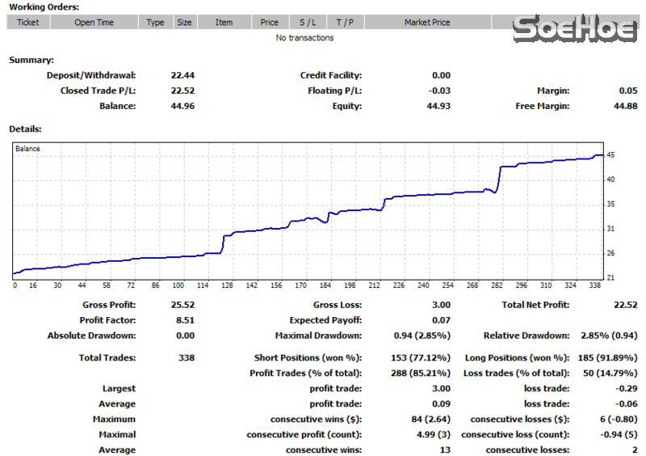
Task: Click the Working Orders section heading
Action: point(44,7)
